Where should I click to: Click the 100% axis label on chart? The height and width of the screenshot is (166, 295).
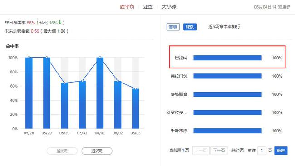(13, 58)
